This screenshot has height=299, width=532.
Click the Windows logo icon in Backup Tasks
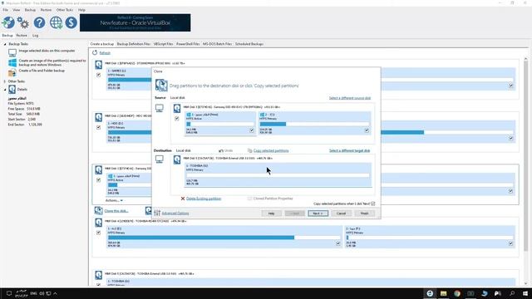click(x=12, y=63)
